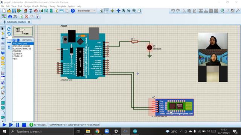Viewport: 241px width, 135px height.
Task: Select the Component mode tool
Action: (3, 33)
